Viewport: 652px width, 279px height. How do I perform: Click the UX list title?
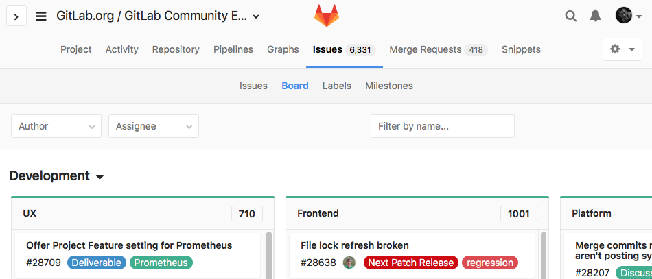point(30,213)
